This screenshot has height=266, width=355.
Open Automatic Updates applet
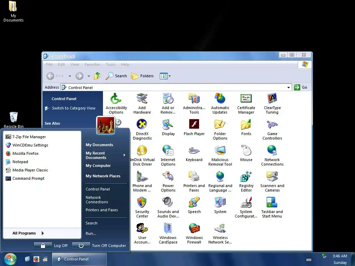220,104
